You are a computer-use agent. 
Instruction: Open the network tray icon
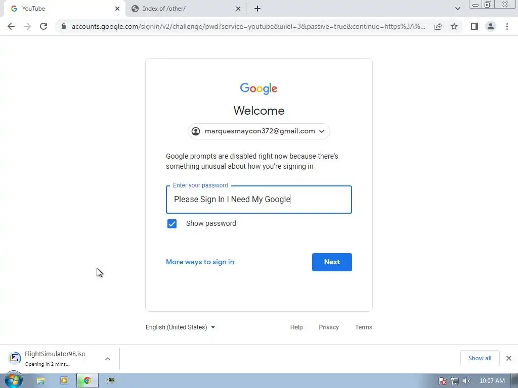[x=455, y=381]
